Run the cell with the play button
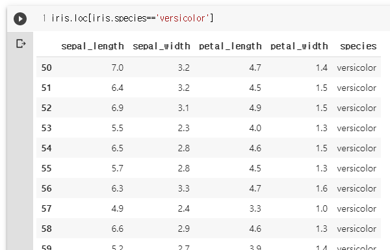Screen dimensions: 390x250 (20, 19)
